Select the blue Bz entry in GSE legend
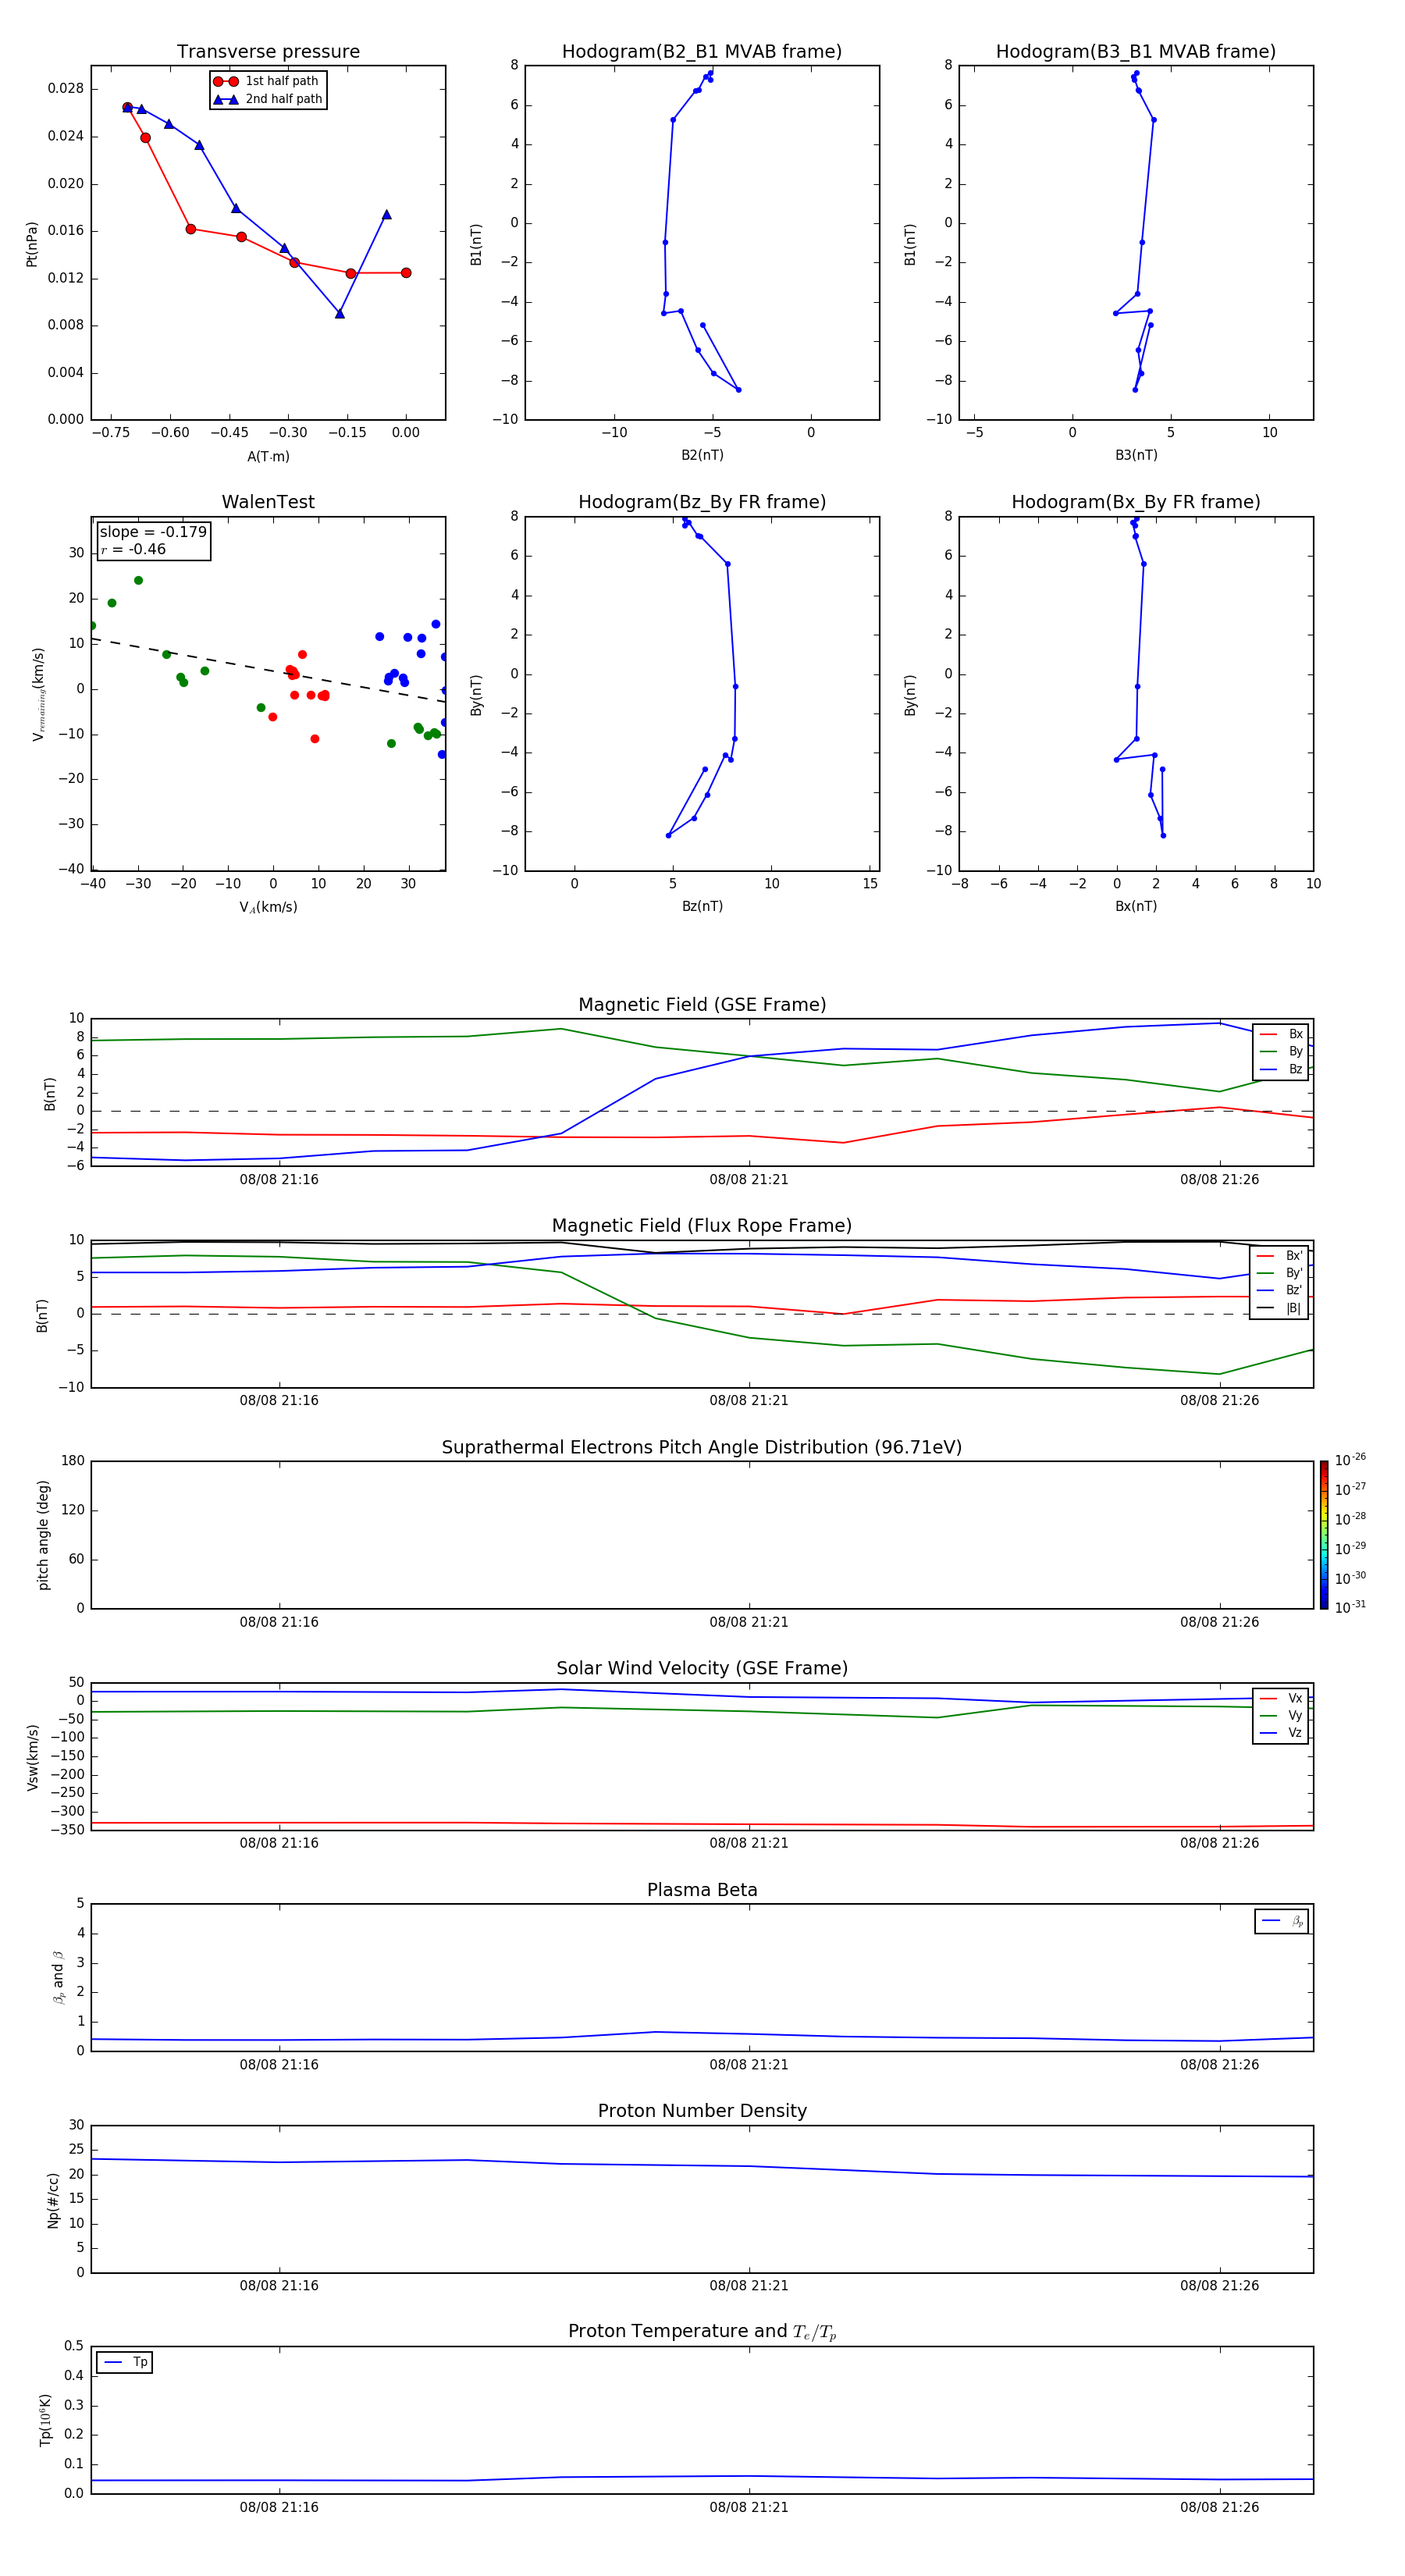The width and height of the screenshot is (1405, 2576). [1281, 1069]
